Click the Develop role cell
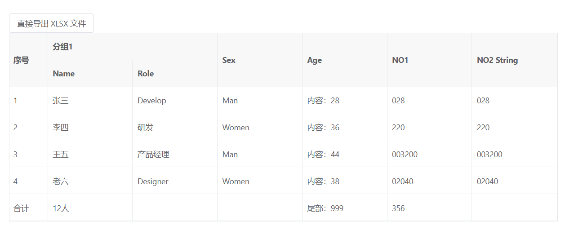Viewport: 565px width, 230px height. [x=152, y=101]
